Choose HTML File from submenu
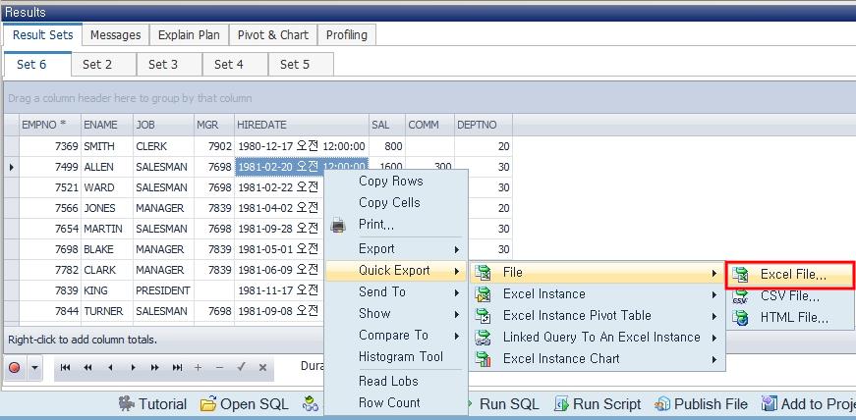The image size is (856, 420). (x=793, y=318)
